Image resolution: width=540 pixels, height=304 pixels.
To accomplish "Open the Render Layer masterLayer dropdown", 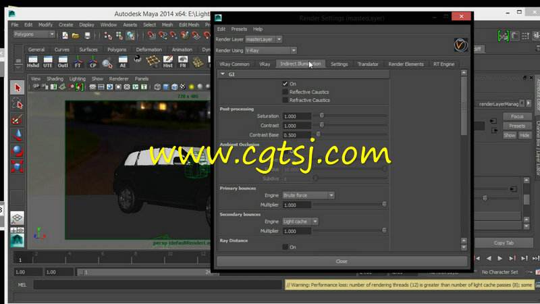I will (264, 39).
